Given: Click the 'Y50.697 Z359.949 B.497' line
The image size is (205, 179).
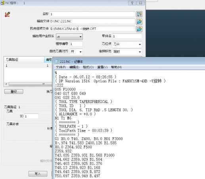Looking at the screenshot, I should point(77,176).
